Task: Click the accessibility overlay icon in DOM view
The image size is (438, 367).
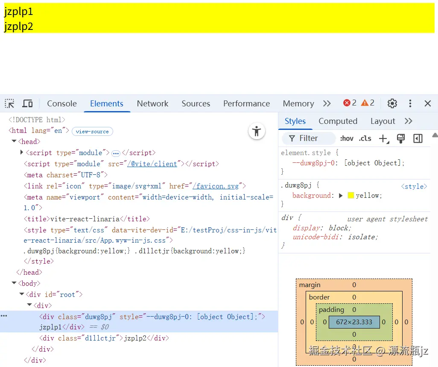Action: pyautogui.click(x=257, y=131)
